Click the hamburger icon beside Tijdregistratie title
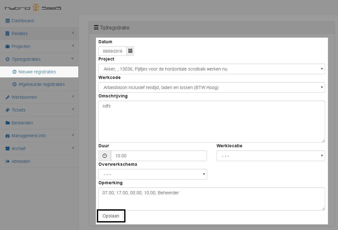Screen dimensions: 338x230 point(96,28)
